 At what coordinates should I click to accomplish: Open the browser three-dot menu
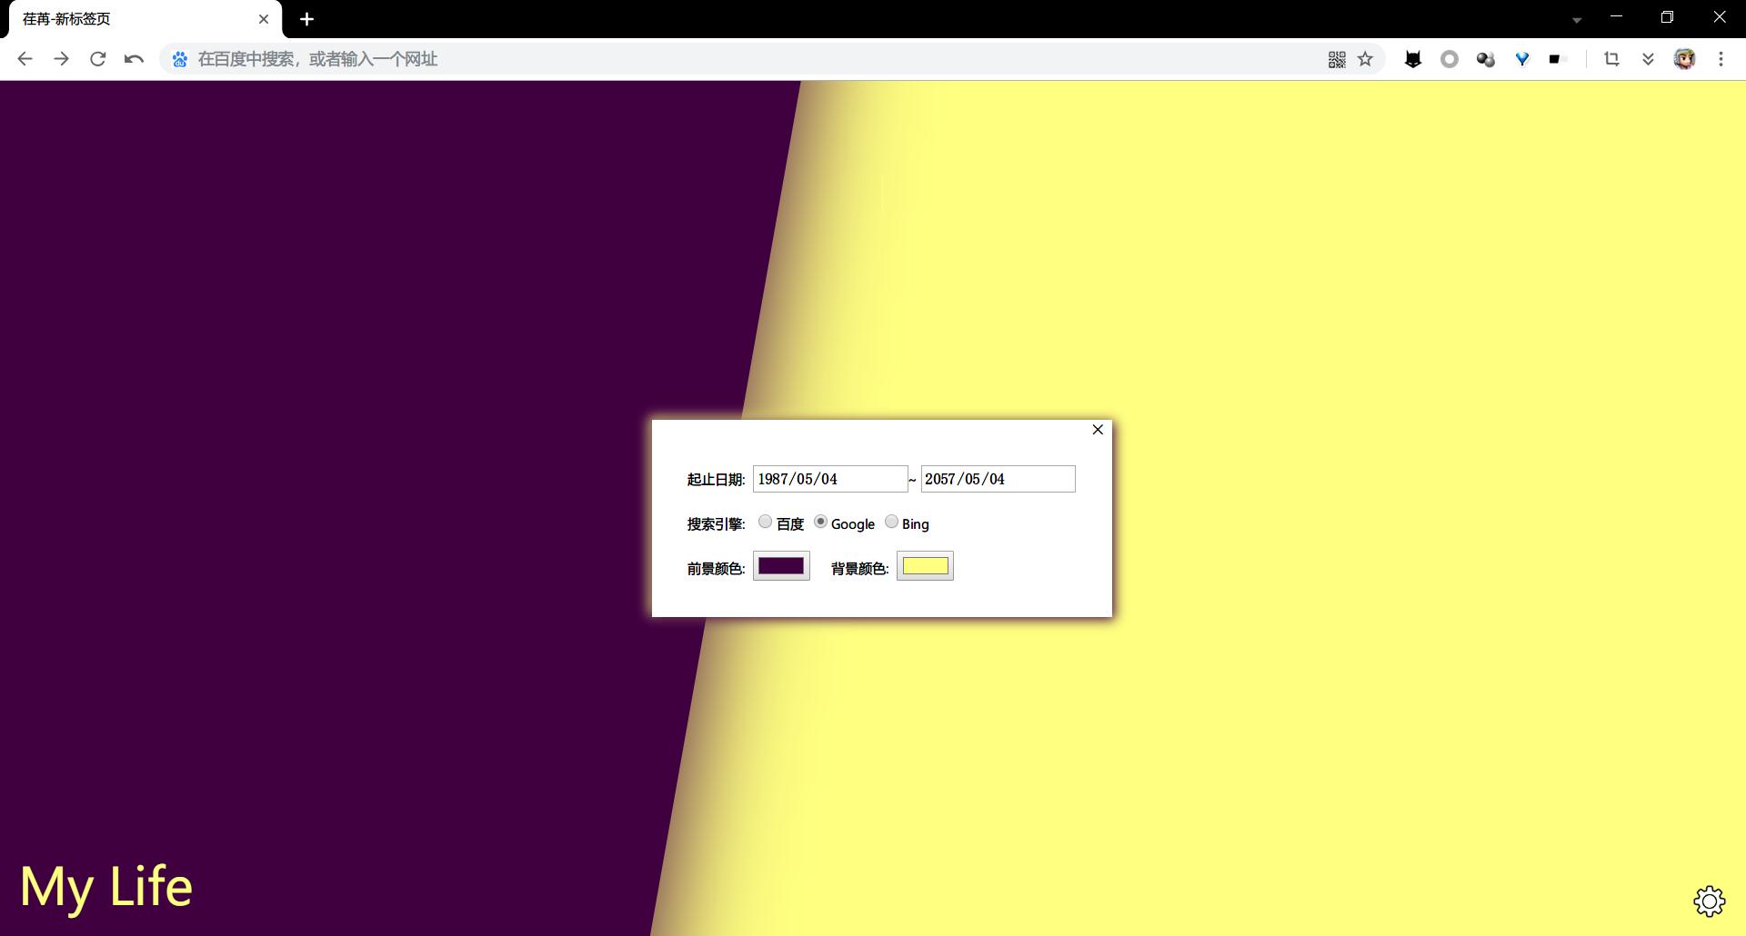tap(1721, 59)
